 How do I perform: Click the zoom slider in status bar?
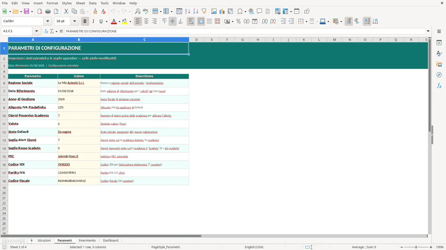click(416, 247)
